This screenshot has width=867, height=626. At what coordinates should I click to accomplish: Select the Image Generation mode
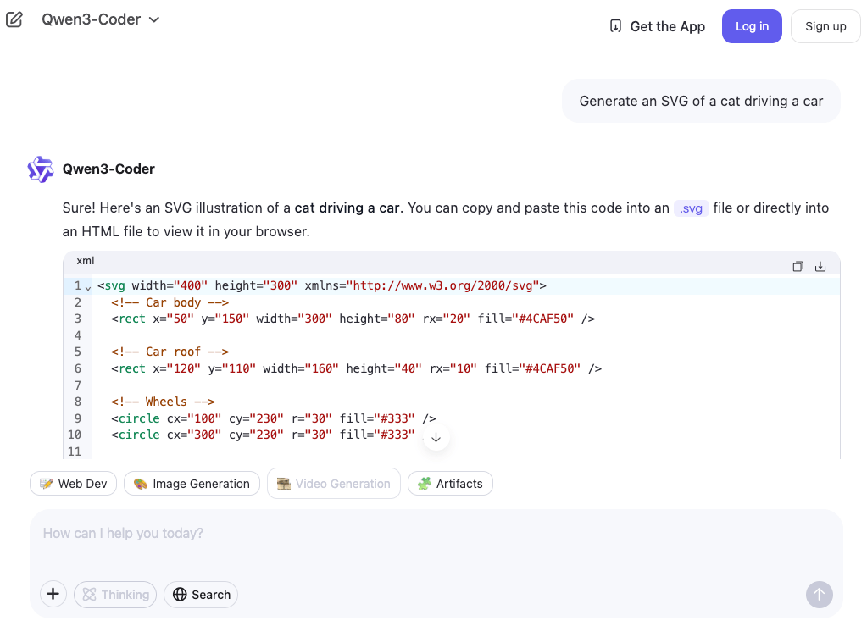click(192, 484)
